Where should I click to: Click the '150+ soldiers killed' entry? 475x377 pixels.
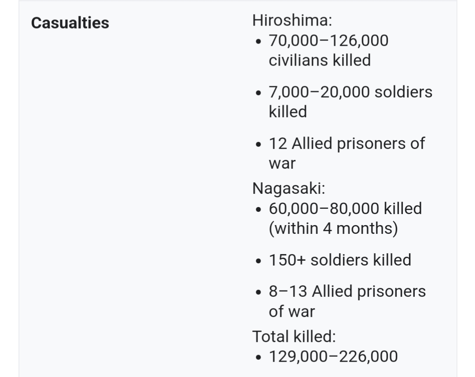click(340, 260)
